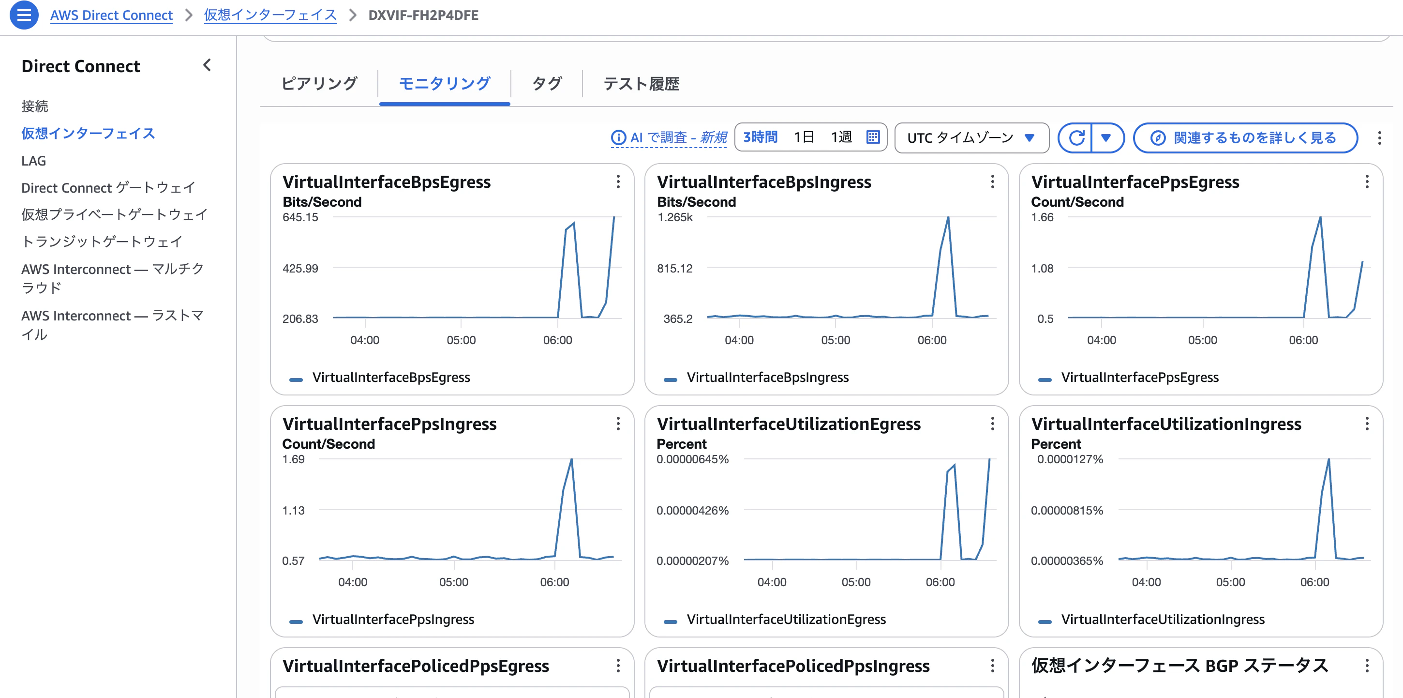Toggle the VirtualInterfacePpsIngress legend color swatch
This screenshot has width=1403, height=698.
[296, 621]
